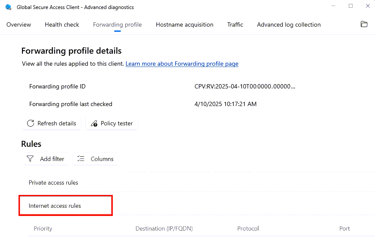
Task: Maximize the Advanced diagnostics window
Action: click(350, 6)
